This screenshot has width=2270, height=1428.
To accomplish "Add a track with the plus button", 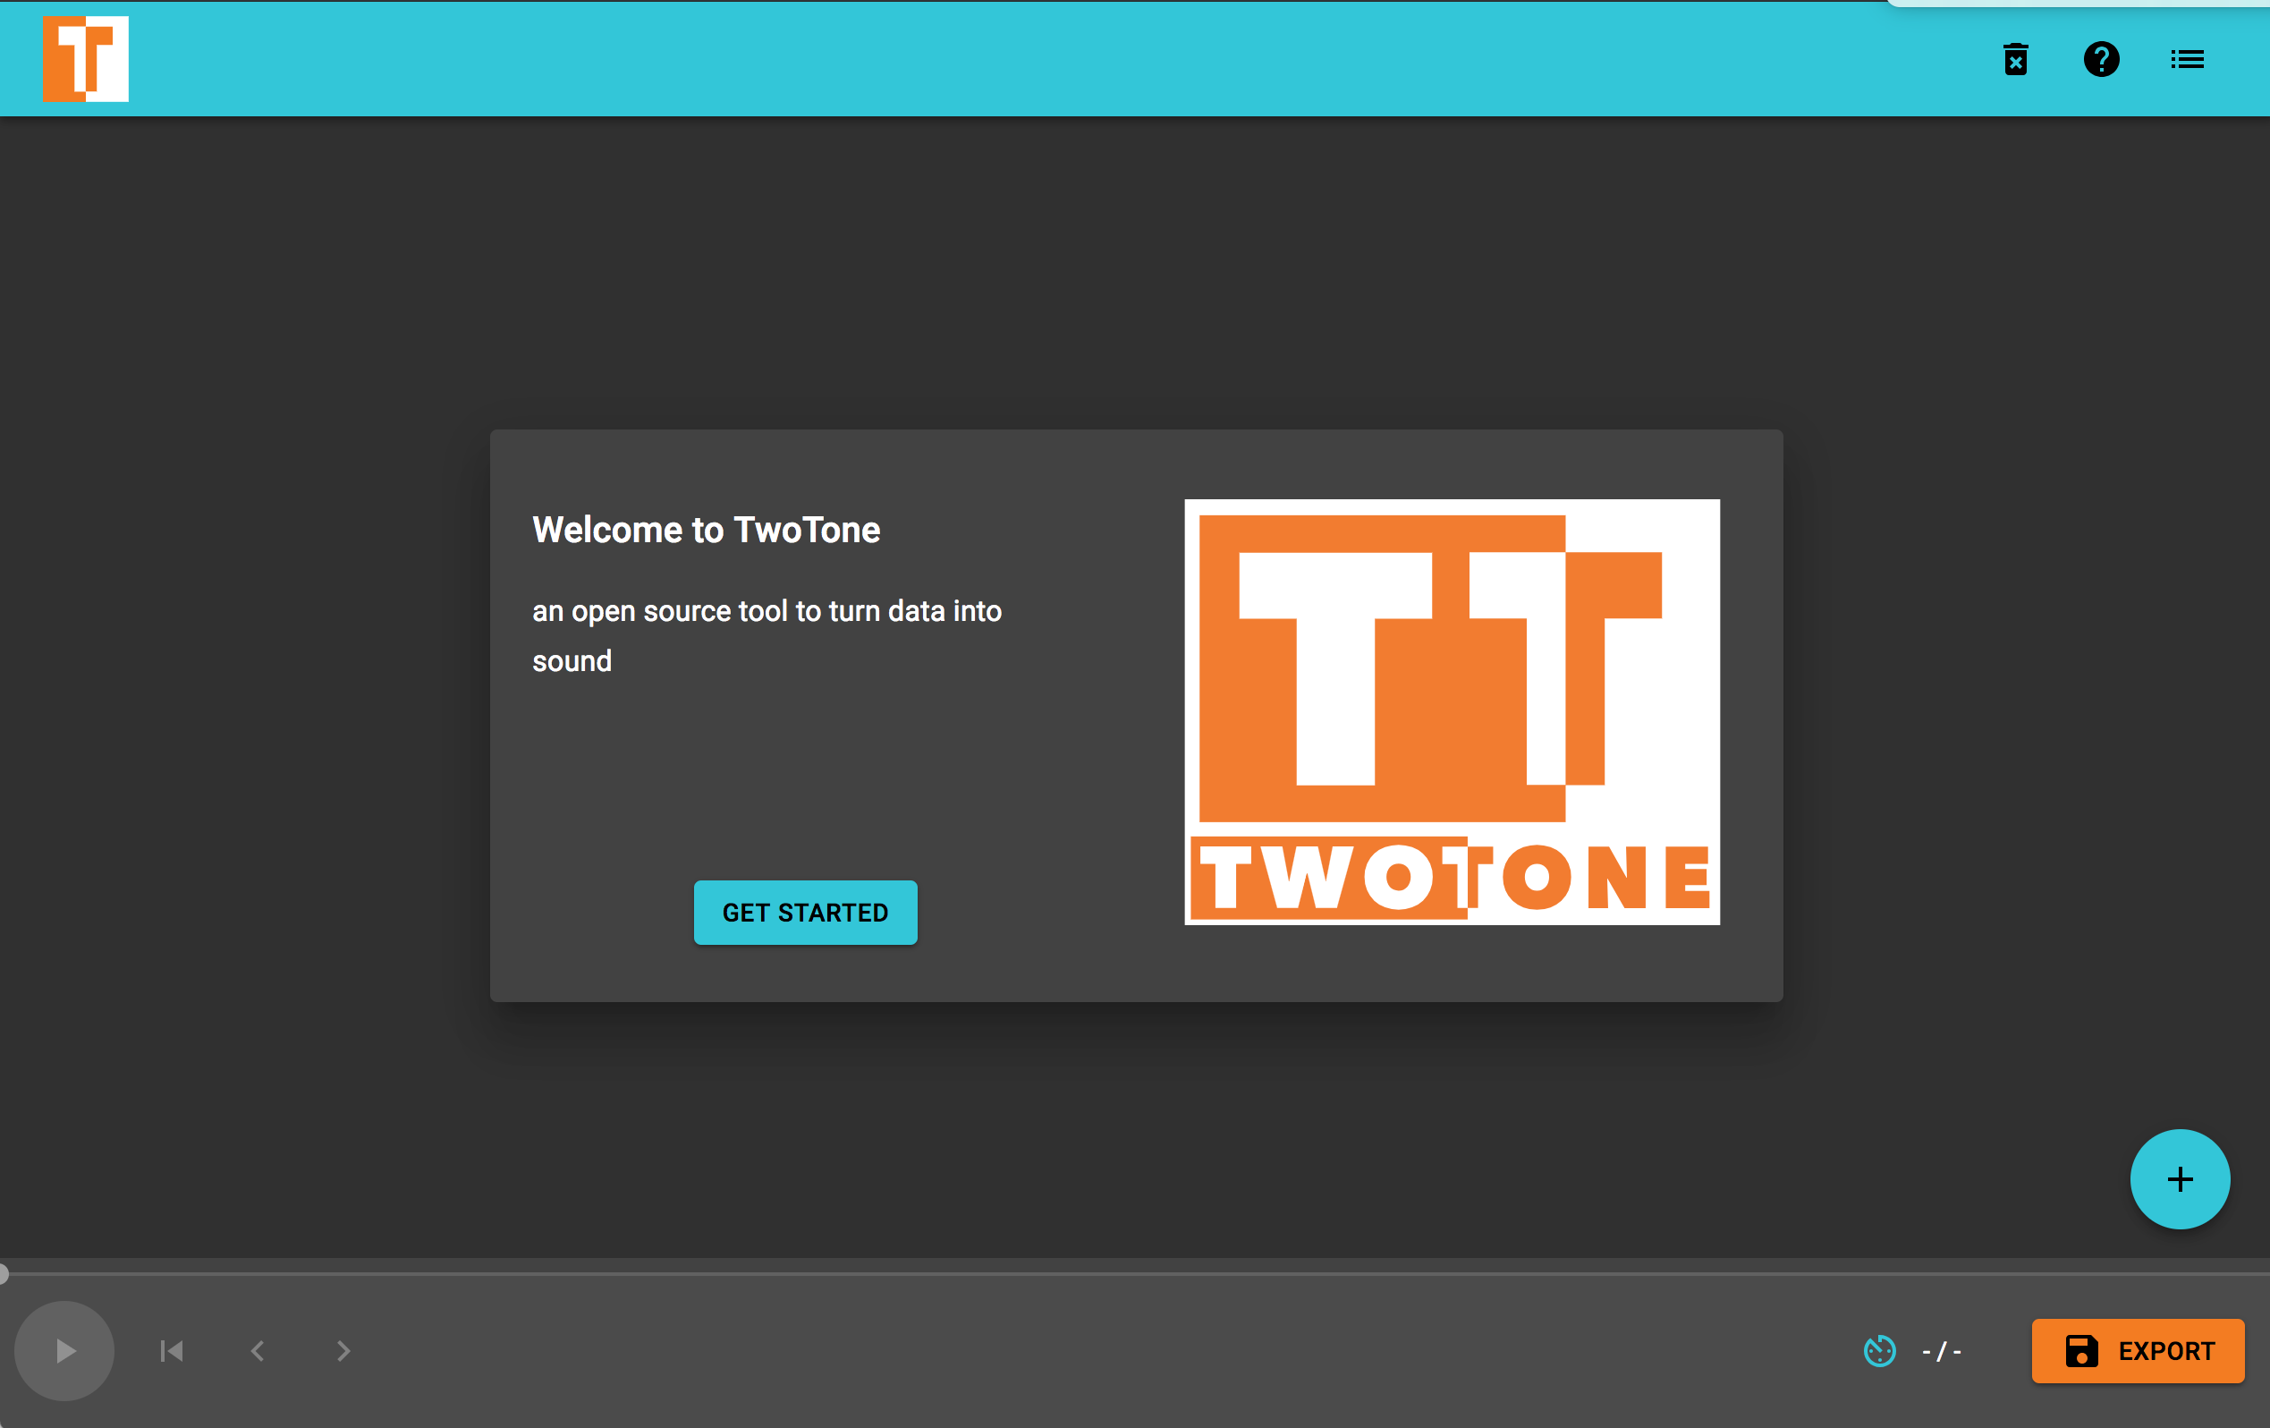I will tap(2180, 1179).
